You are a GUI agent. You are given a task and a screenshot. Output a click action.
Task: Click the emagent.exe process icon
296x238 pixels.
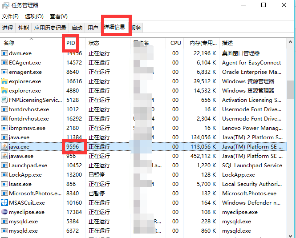click(x=4, y=72)
